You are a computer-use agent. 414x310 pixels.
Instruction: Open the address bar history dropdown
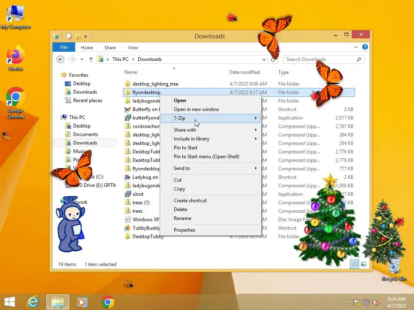[x=264, y=60]
